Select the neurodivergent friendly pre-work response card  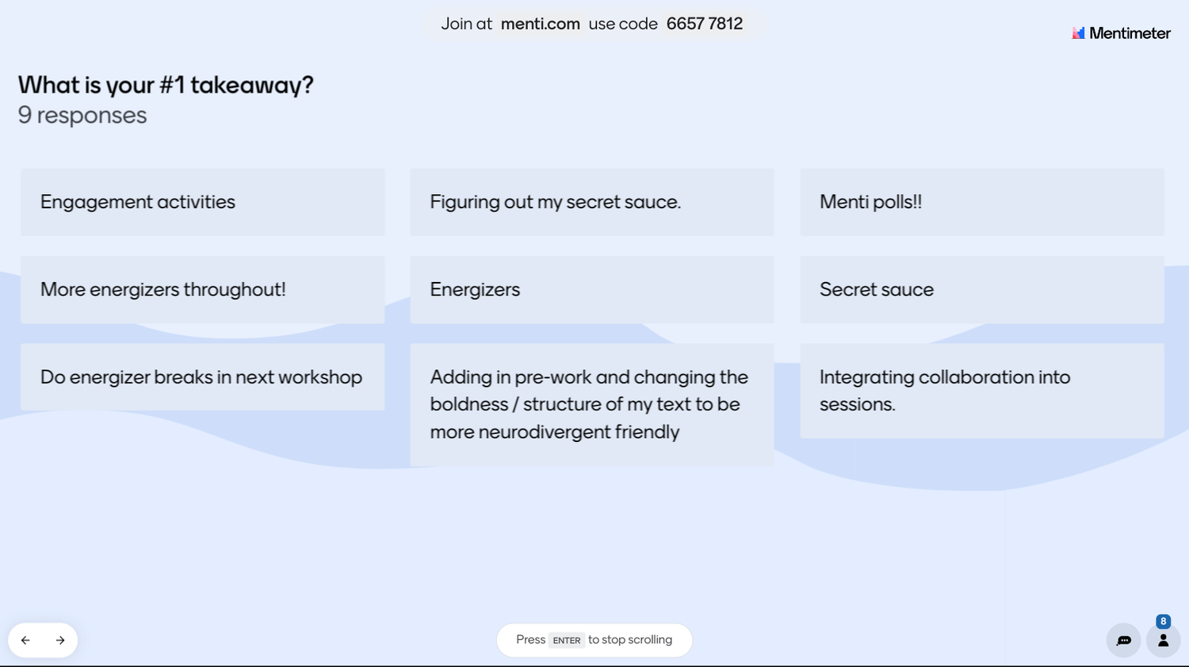click(591, 404)
